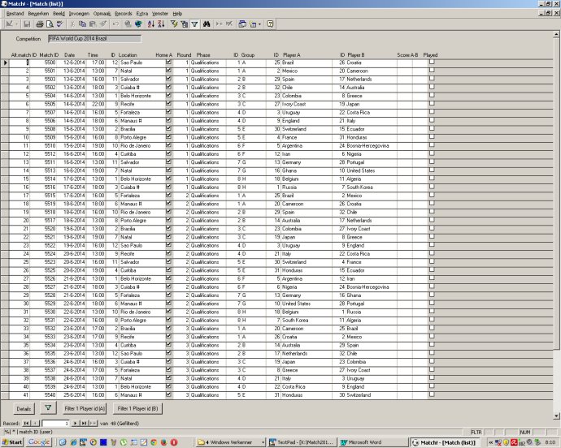561x448 pixels.
Task: Click the Undo arrow icon
Action: [x=115, y=24]
